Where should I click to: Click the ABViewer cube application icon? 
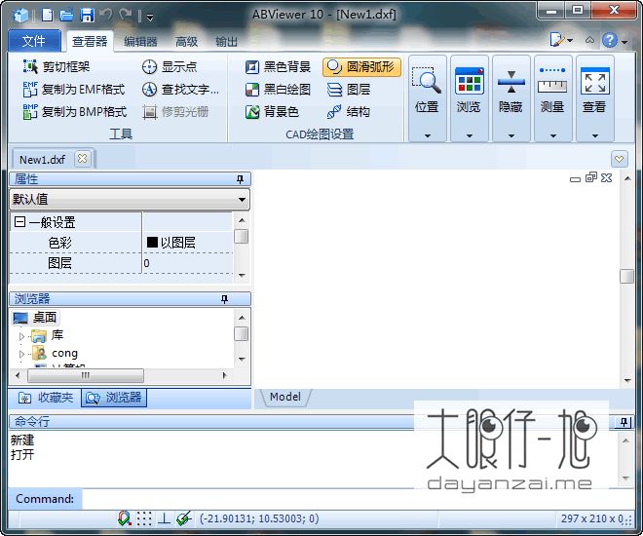point(21,16)
